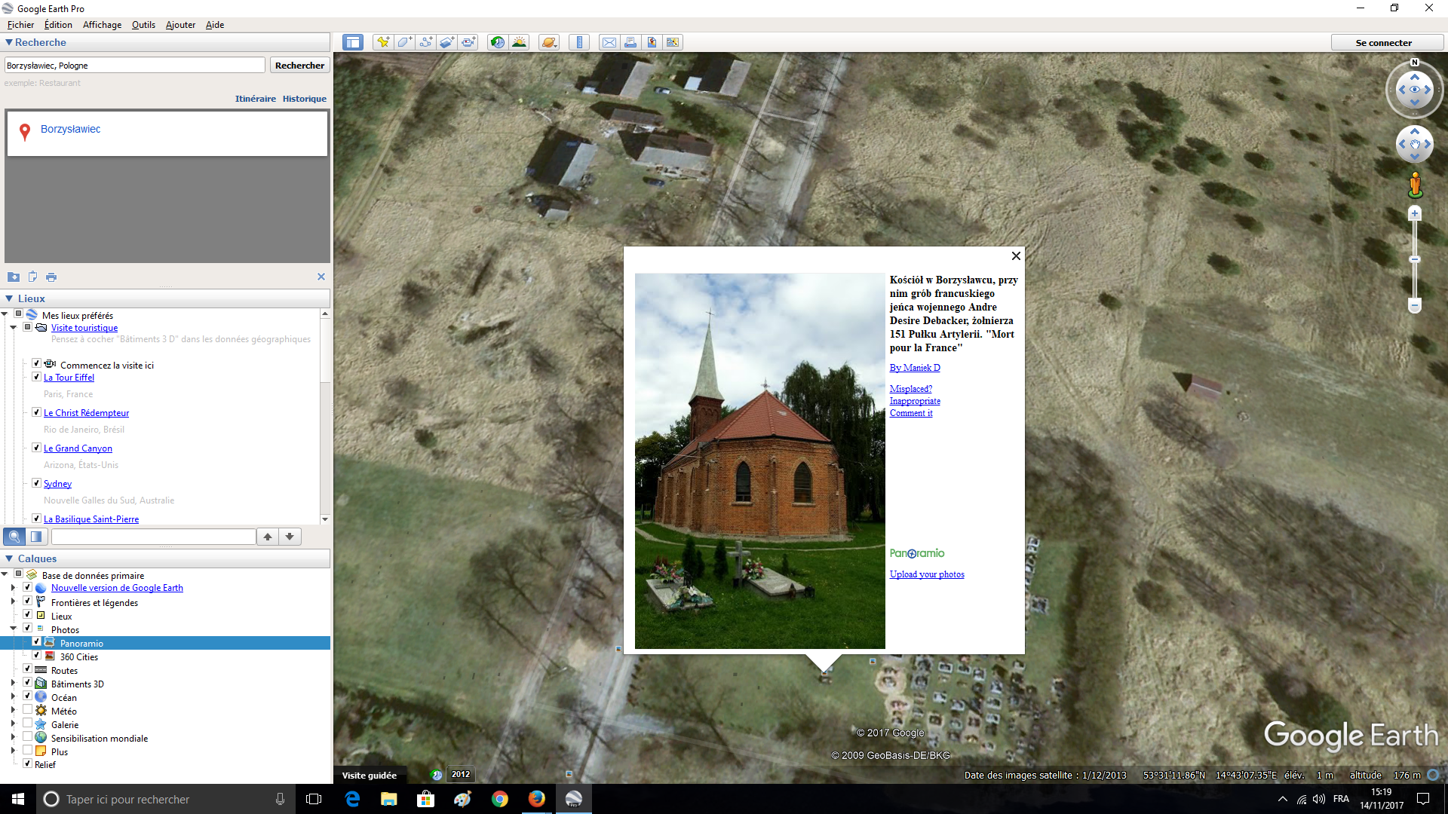Open the By Maniek D author link
Viewport: 1448px width, 814px height.
coord(915,368)
